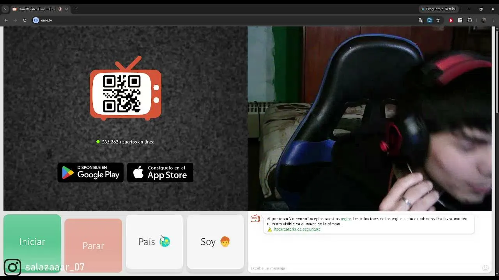Click the install app icon in address bar
Screen dimensions: 499x280
pos(430,20)
